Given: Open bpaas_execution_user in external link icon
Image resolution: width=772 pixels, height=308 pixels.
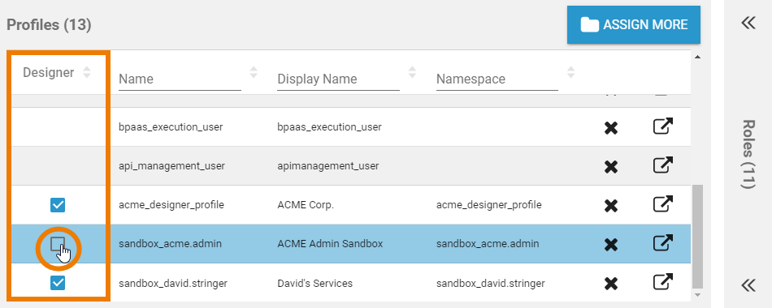Looking at the screenshot, I should coord(662,126).
